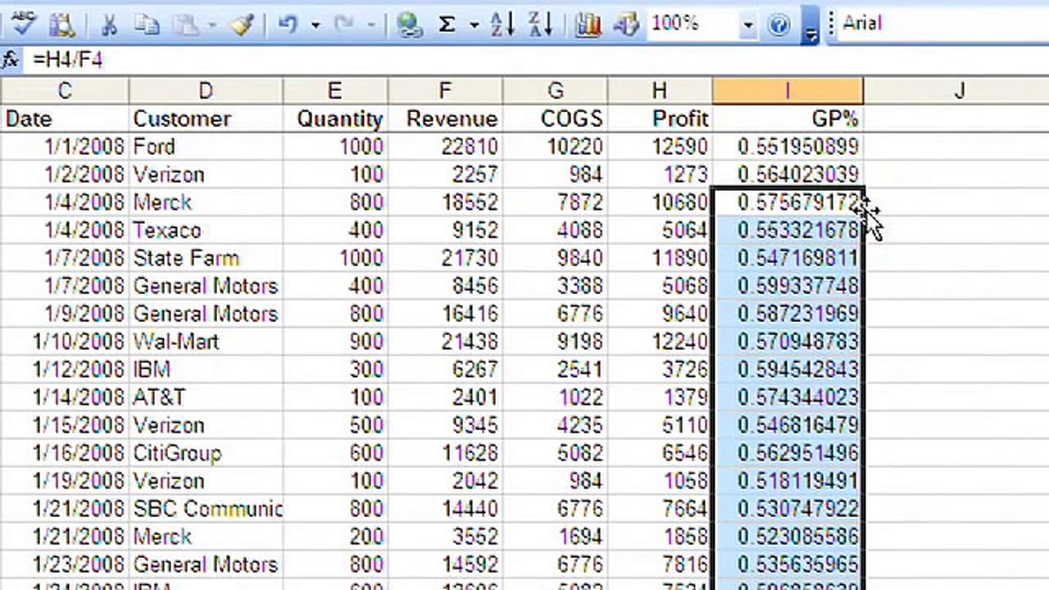Open the Toolbar Options overflow arrow

coord(811,25)
